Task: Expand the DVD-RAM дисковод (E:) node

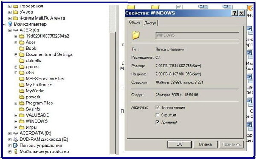Action: tap(10, 140)
